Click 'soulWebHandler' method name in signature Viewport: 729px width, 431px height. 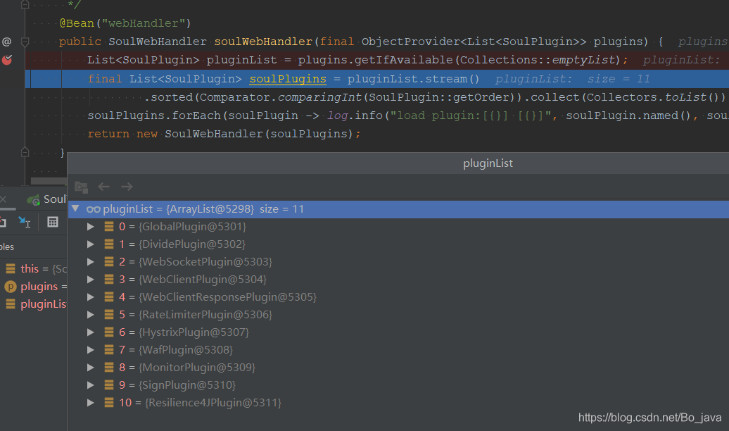click(x=262, y=42)
